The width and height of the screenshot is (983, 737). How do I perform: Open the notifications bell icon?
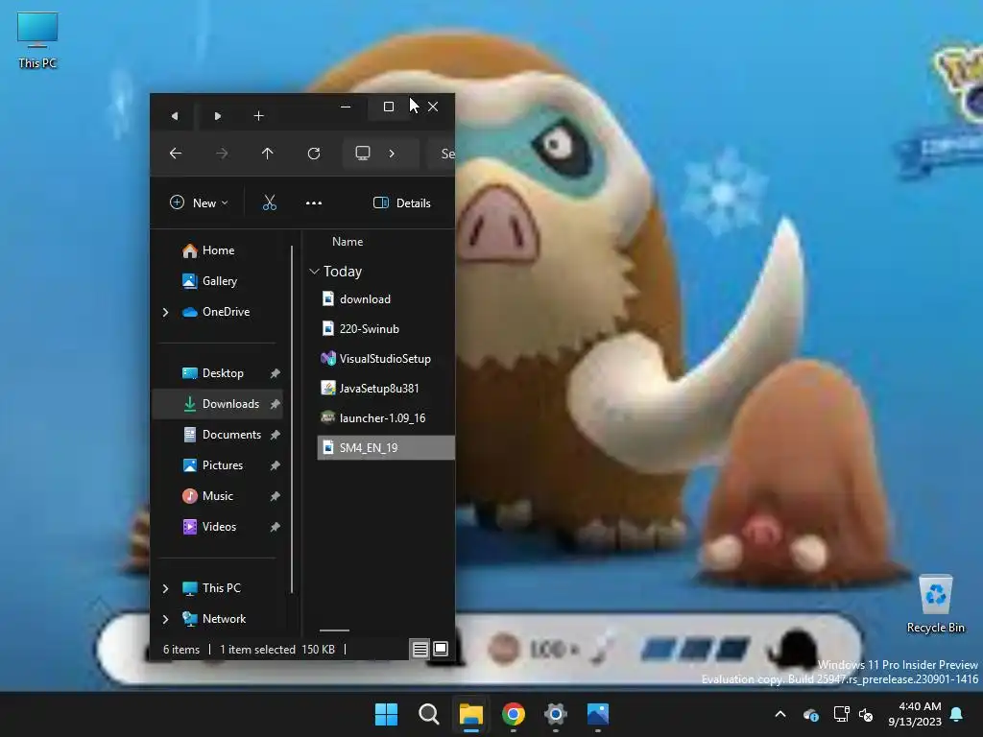coord(957,714)
